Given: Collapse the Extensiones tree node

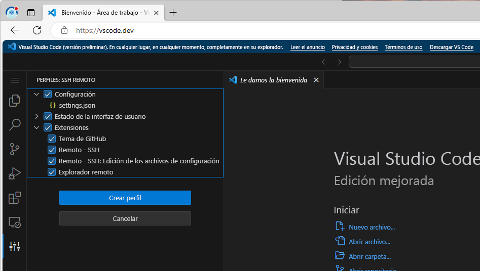Looking at the screenshot, I should [x=36, y=127].
